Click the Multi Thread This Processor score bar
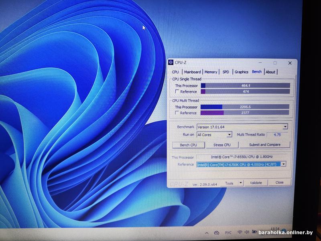 pyautogui.click(x=245, y=107)
